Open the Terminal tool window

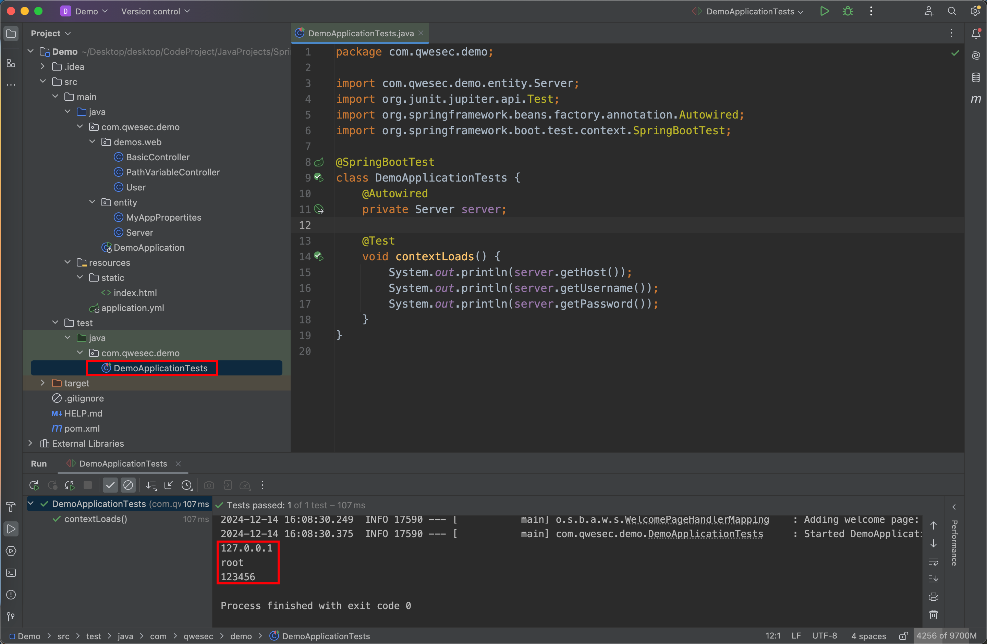[11, 573]
